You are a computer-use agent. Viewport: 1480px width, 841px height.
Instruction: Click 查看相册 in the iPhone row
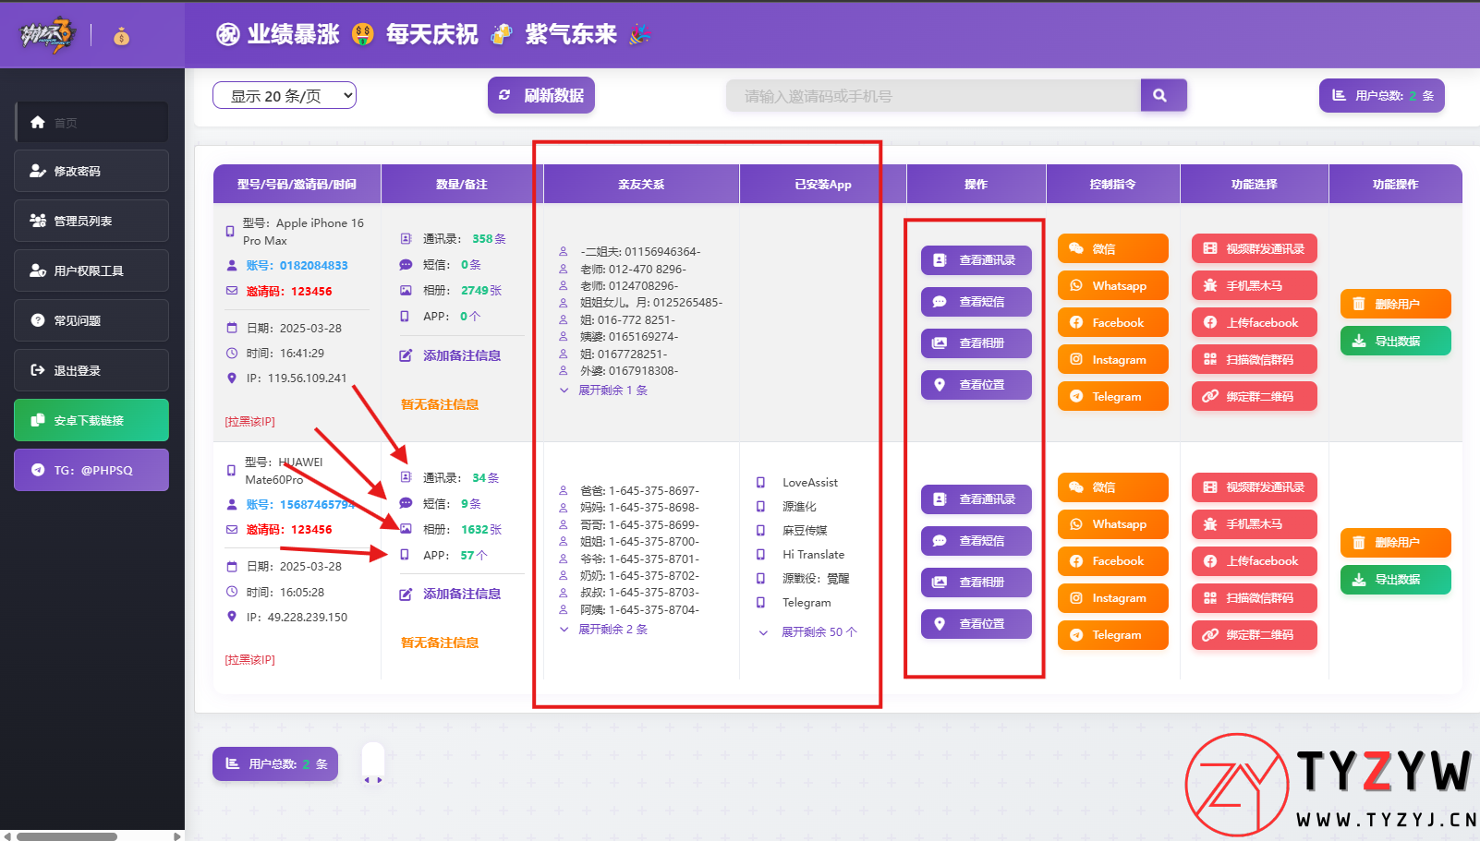pos(976,343)
